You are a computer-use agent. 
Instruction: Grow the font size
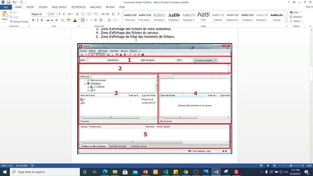tap(60, 14)
